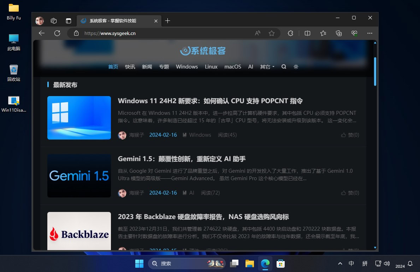Click 阅读(45) read count text
420x272 pixels.
click(x=227, y=135)
